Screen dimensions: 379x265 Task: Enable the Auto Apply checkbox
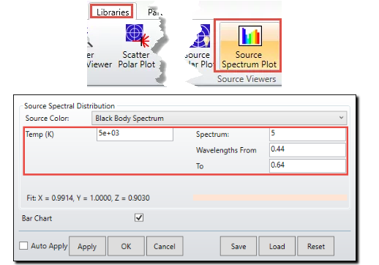[23, 245]
